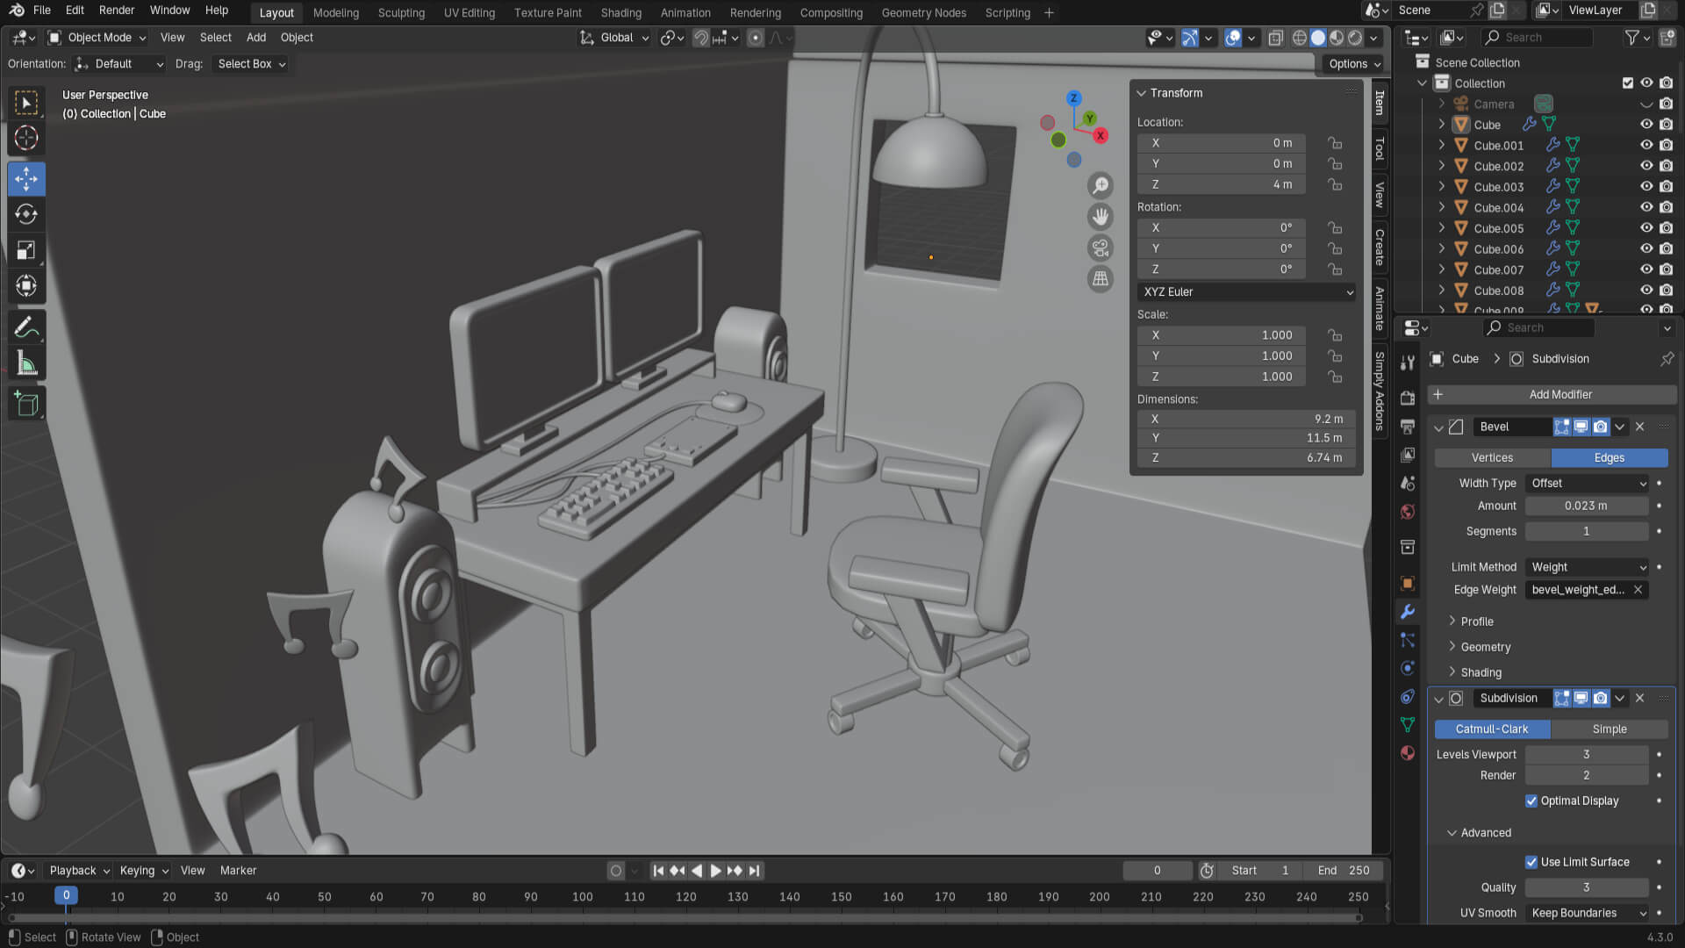The height and width of the screenshot is (948, 1685).
Task: Toggle camera view icon in viewport
Action: [1100, 248]
